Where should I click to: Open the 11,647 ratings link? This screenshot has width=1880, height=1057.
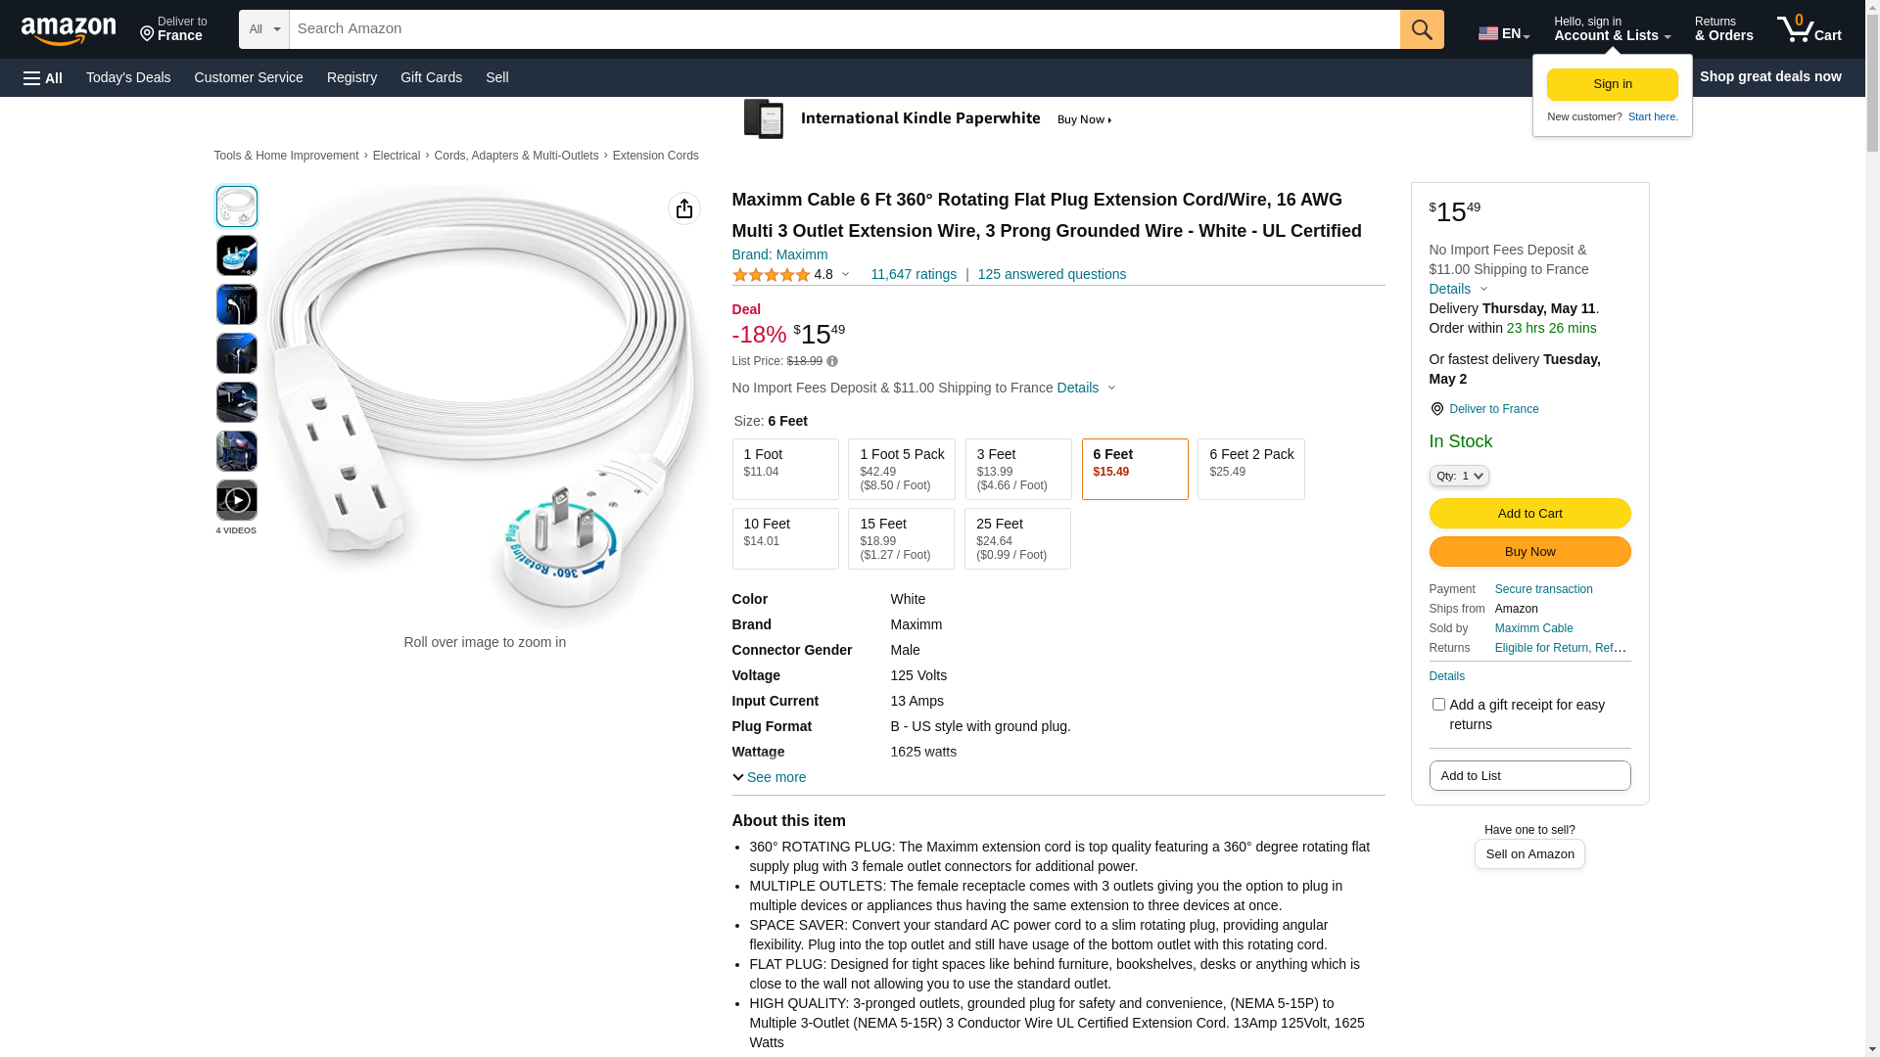pyautogui.click(x=914, y=274)
